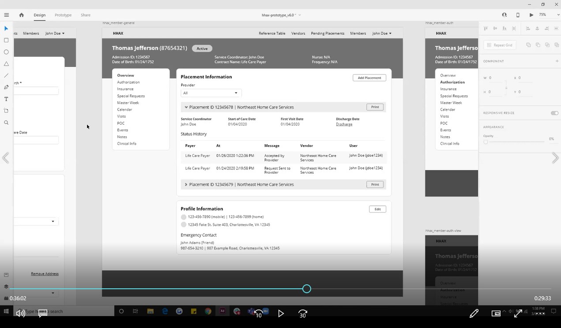Image resolution: width=561 pixels, height=328 pixels.
Task: Click the video progress scrubber handle
Action: [307, 289]
